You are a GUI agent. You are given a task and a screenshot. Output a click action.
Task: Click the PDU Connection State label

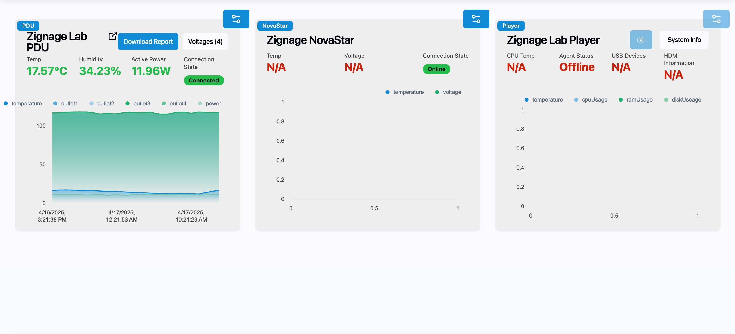199,63
